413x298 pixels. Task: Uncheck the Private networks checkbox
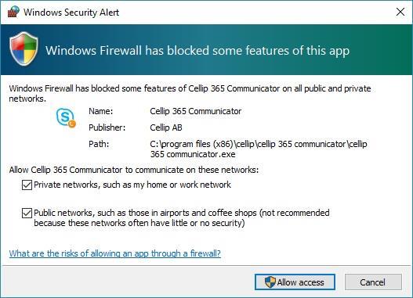pyautogui.click(x=27, y=185)
